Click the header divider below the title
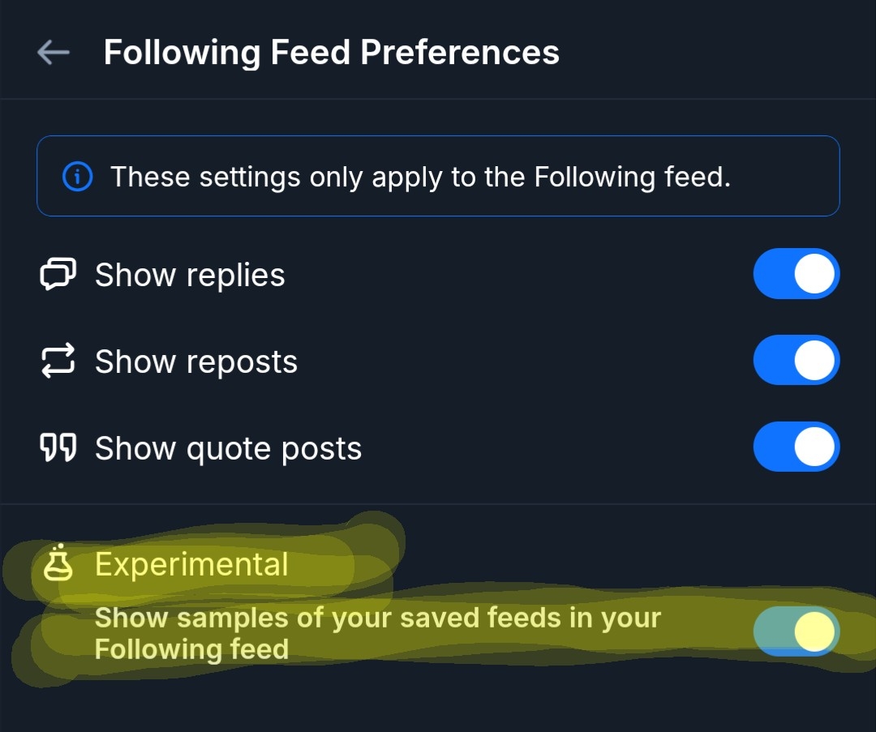This screenshot has width=876, height=732. pyautogui.click(x=438, y=99)
